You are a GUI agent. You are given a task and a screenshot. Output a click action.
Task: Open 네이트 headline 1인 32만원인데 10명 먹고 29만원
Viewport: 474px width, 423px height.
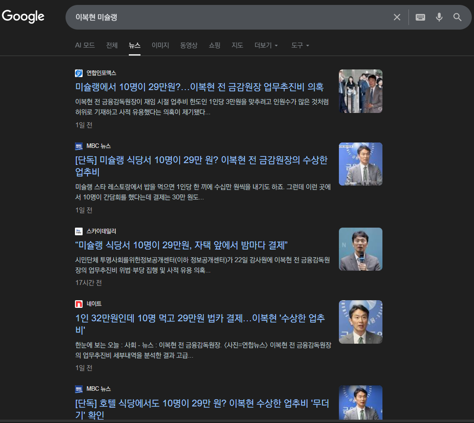(x=200, y=324)
